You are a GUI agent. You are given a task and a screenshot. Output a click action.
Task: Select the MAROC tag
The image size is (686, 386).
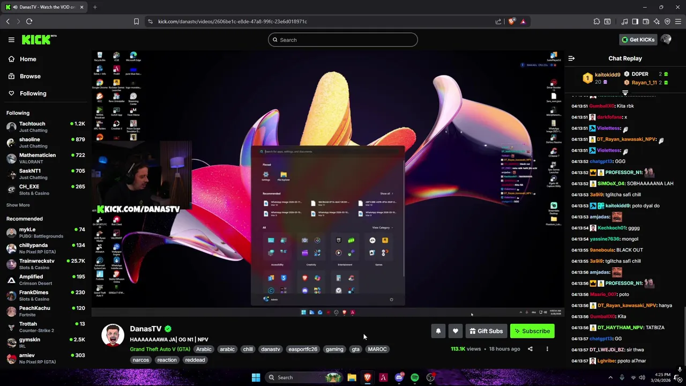(x=377, y=349)
